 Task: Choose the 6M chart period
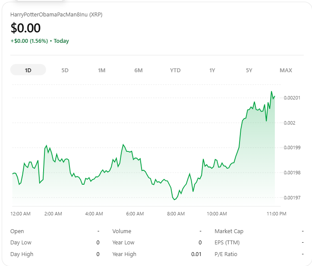tap(139, 70)
